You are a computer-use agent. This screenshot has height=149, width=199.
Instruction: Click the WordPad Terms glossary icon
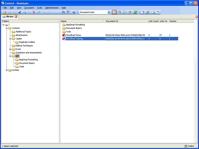(64, 35)
